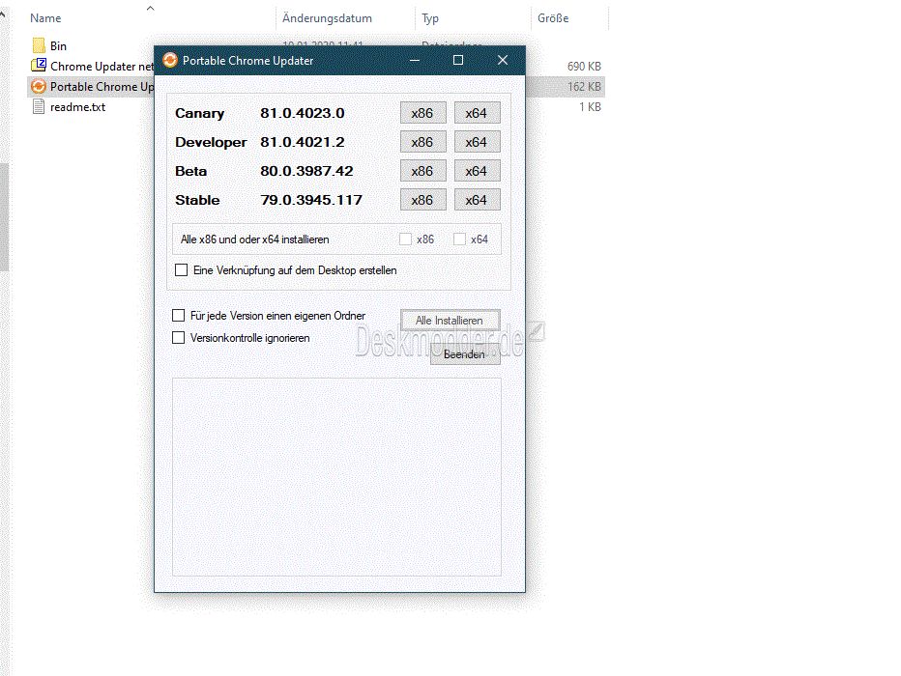Click the 1 KB size cell

pyautogui.click(x=590, y=107)
